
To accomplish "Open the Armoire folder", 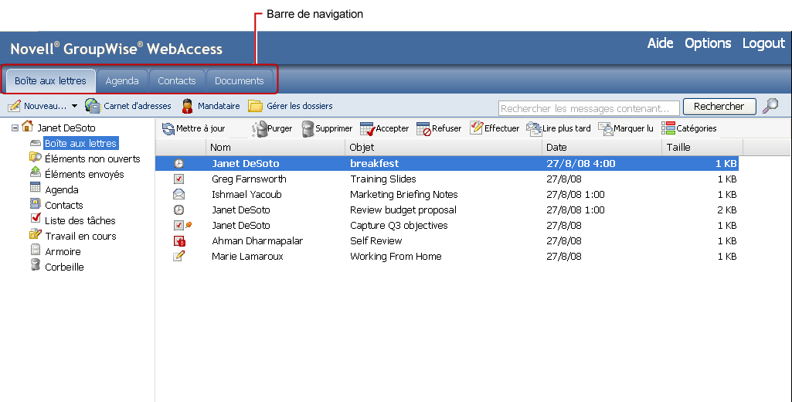I will pos(63,251).
